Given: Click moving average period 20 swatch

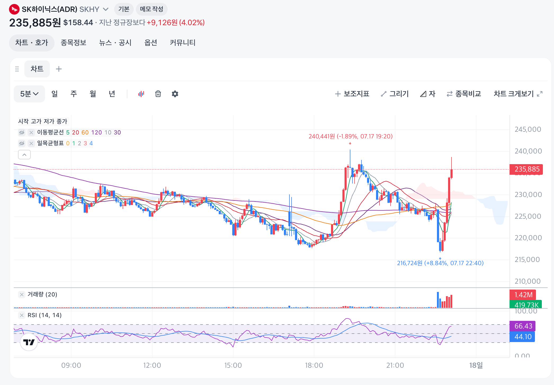Looking at the screenshot, I should (75, 132).
